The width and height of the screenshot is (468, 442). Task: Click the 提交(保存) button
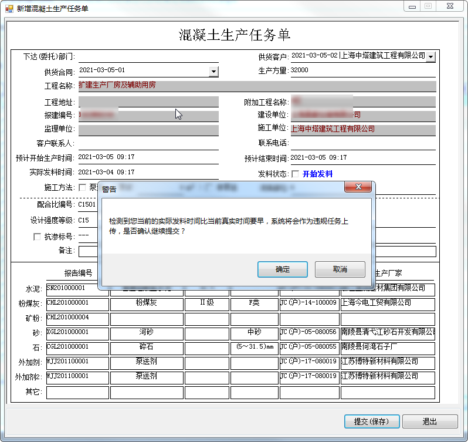click(372, 421)
